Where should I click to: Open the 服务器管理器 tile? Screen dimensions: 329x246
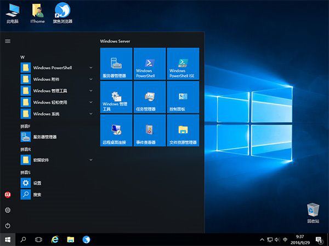(116, 63)
